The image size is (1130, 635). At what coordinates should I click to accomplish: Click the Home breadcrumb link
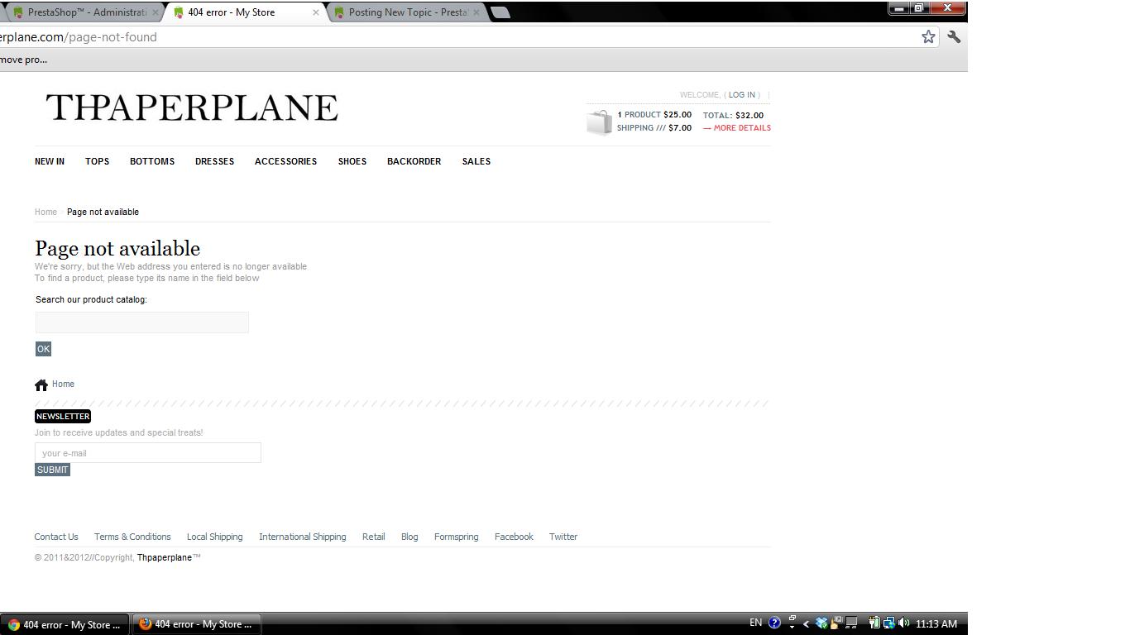tap(45, 212)
